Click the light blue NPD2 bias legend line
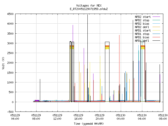 156,24
